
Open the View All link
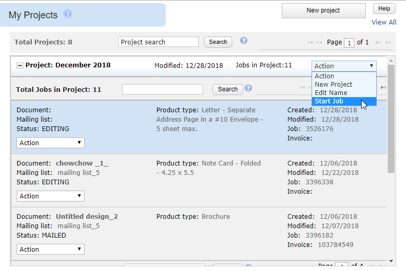point(384,22)
